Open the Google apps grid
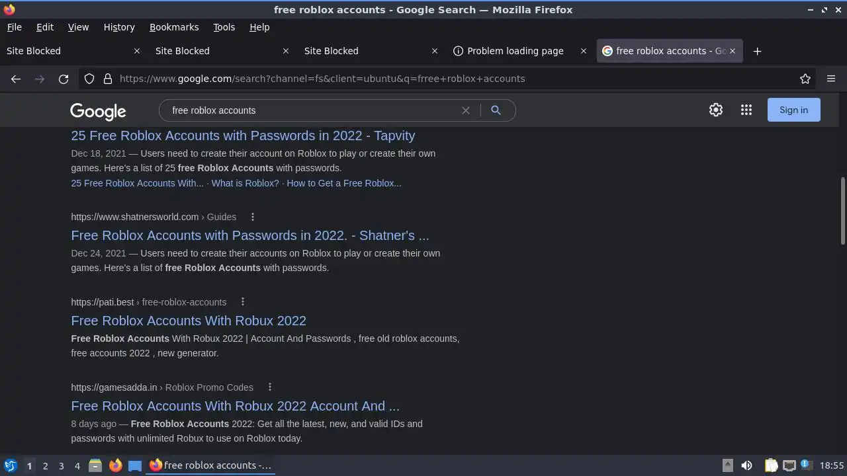This screenshot has height=476, width=847. pyautogui.click(x=746, y=110)
